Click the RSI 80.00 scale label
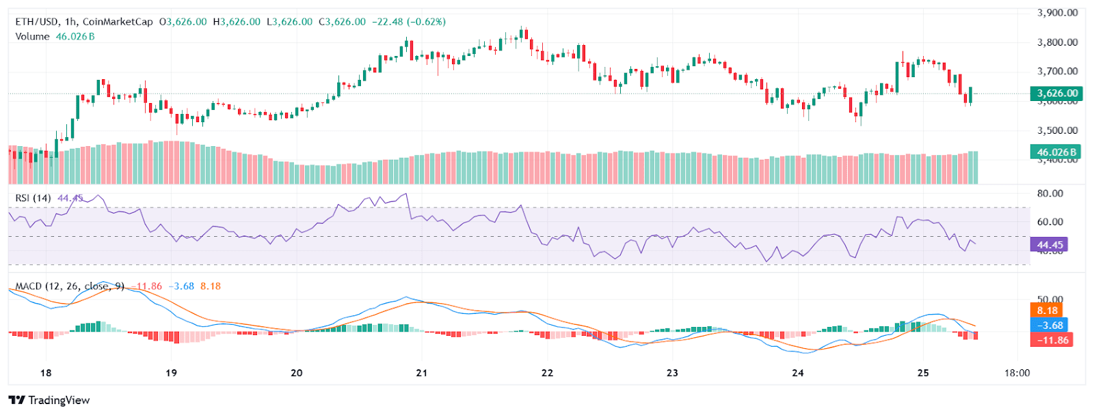This screenshot has width=1094, height=415. [x=1050, y=193]
